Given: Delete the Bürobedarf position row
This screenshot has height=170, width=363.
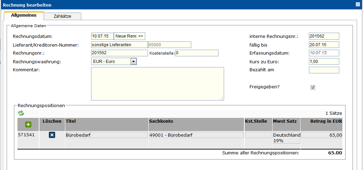Looking at the screenshot, I should point(52,135).
